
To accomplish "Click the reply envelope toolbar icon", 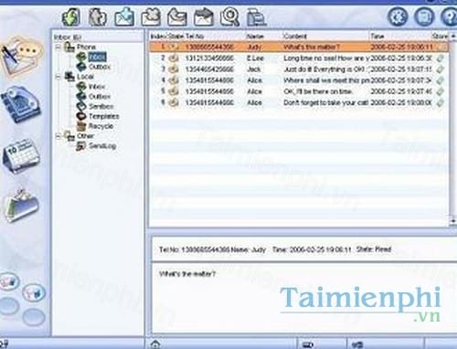I will [x=177, y=16].
